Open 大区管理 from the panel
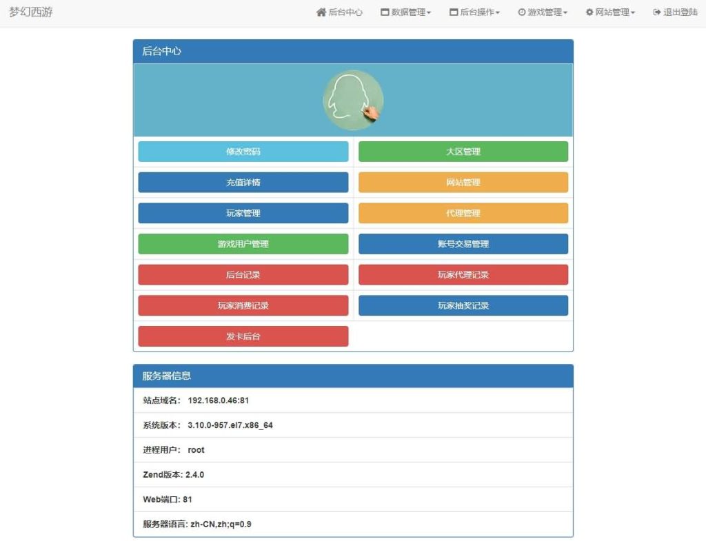Image resolution: width=706 pixels, height=541 pixels. [x=463, y=152]
